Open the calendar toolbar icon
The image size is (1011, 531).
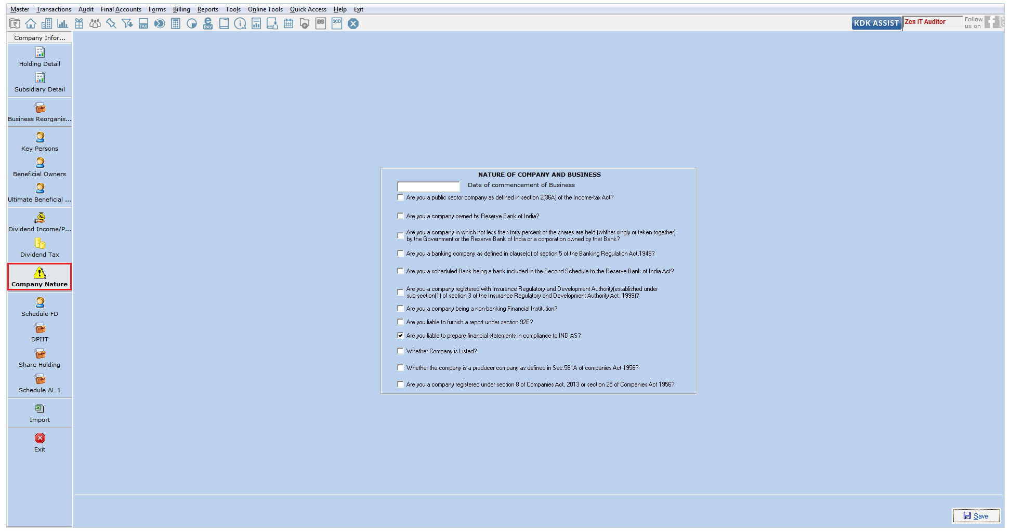tap(288, 23)
